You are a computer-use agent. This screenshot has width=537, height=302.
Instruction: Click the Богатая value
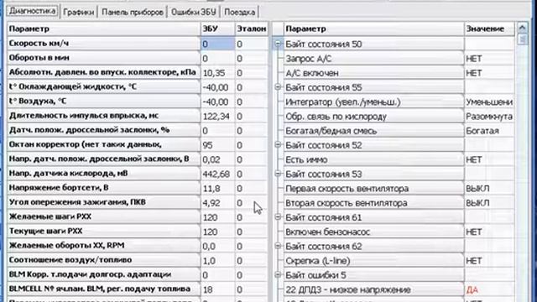[482, 131]
